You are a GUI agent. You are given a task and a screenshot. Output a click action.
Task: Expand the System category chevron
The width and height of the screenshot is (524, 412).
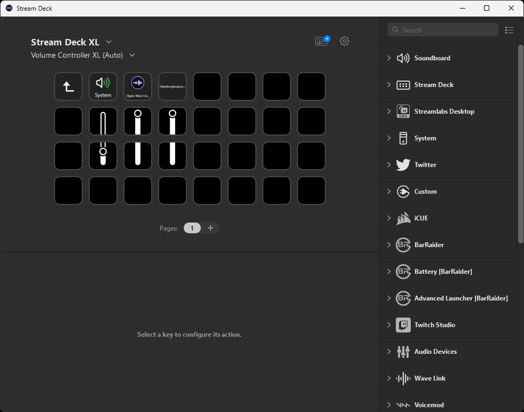point(389,138)
